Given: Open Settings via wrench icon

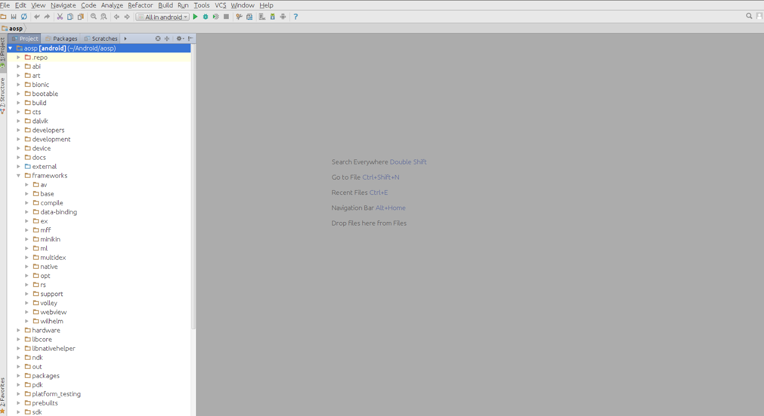Looking at the screenshot, I should 239,17.
